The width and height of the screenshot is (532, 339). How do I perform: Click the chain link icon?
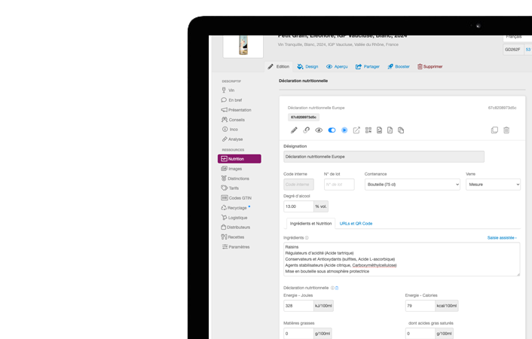point(307,130)
